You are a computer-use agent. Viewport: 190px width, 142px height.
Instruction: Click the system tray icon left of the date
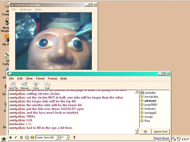(x=174, y=139)
